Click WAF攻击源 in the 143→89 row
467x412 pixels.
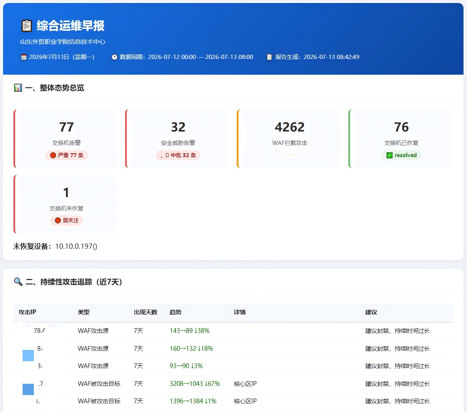tap(93, 331)
